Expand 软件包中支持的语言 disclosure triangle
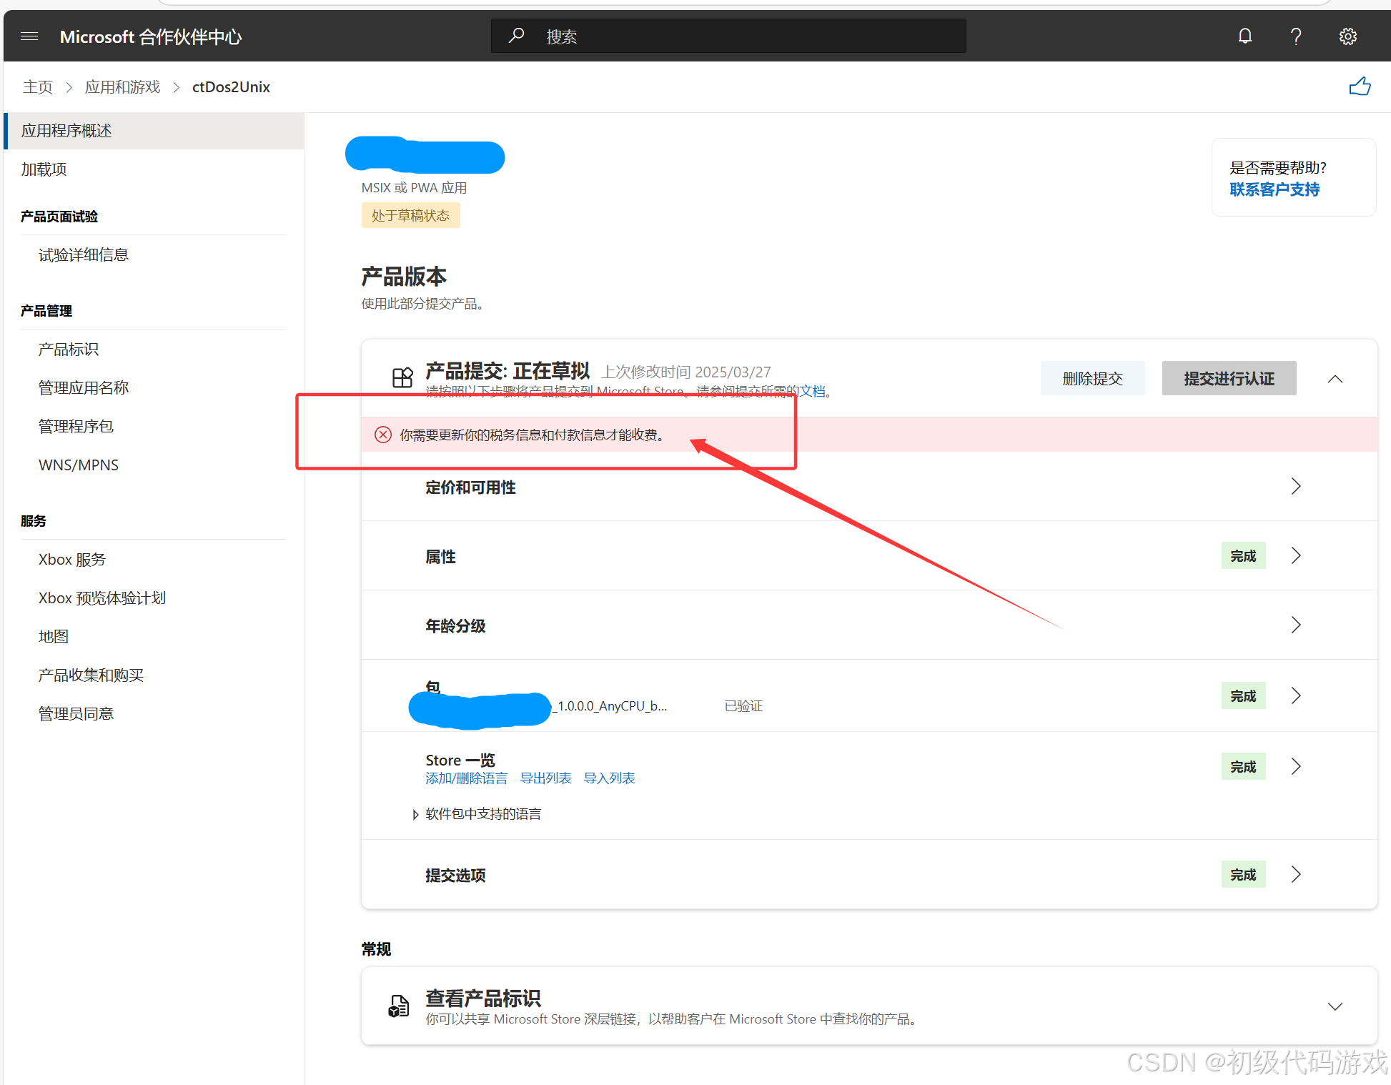The width and height of the screenshot is (1391, 1085). [415, 814]
